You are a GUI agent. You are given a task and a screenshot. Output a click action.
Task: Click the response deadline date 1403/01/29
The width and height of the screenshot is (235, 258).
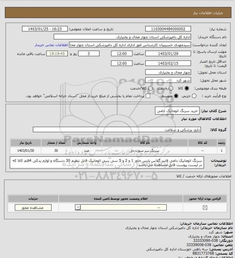(168, 54)
